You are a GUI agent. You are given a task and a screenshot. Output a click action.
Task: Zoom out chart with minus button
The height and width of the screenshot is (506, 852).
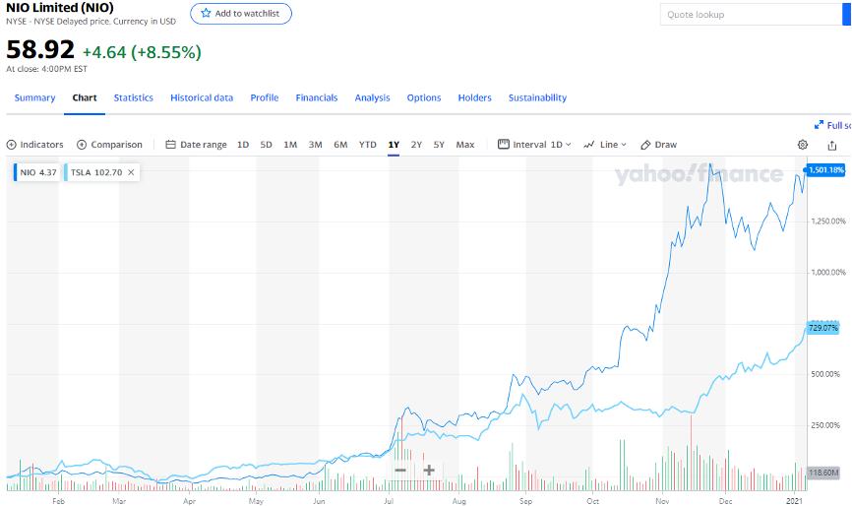[400, 471]
